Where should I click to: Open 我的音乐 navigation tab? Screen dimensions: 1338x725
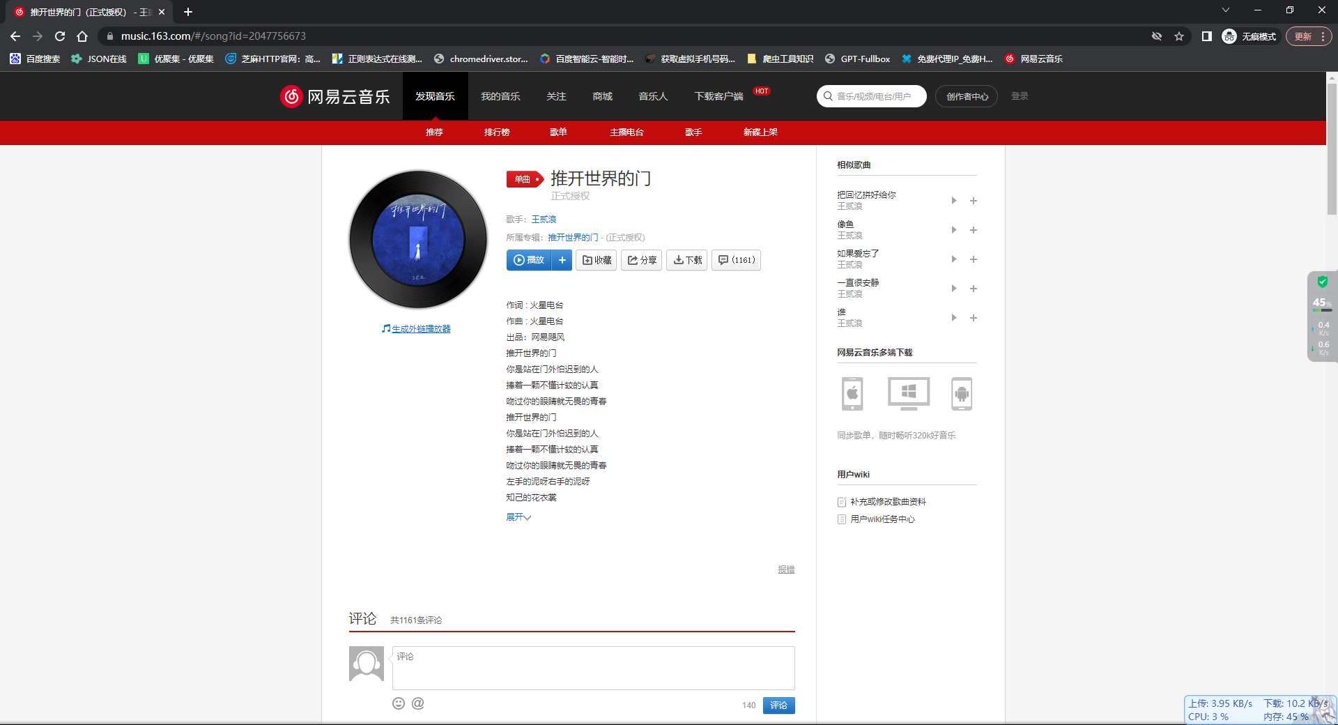coord(500,96)
